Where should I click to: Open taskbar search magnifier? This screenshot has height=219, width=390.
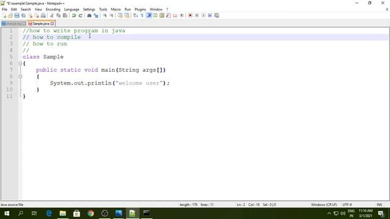click(21, 214)
